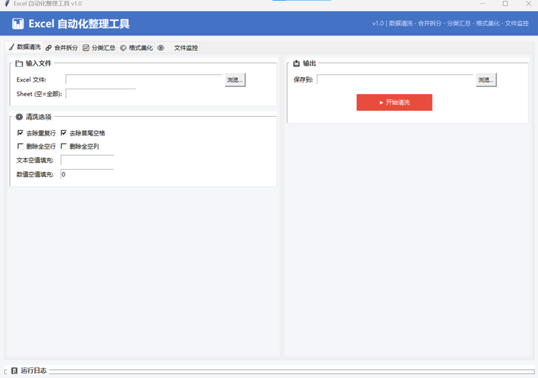Uncheck the 去除首尾空格 checkbox

click(x=63, y=133)
